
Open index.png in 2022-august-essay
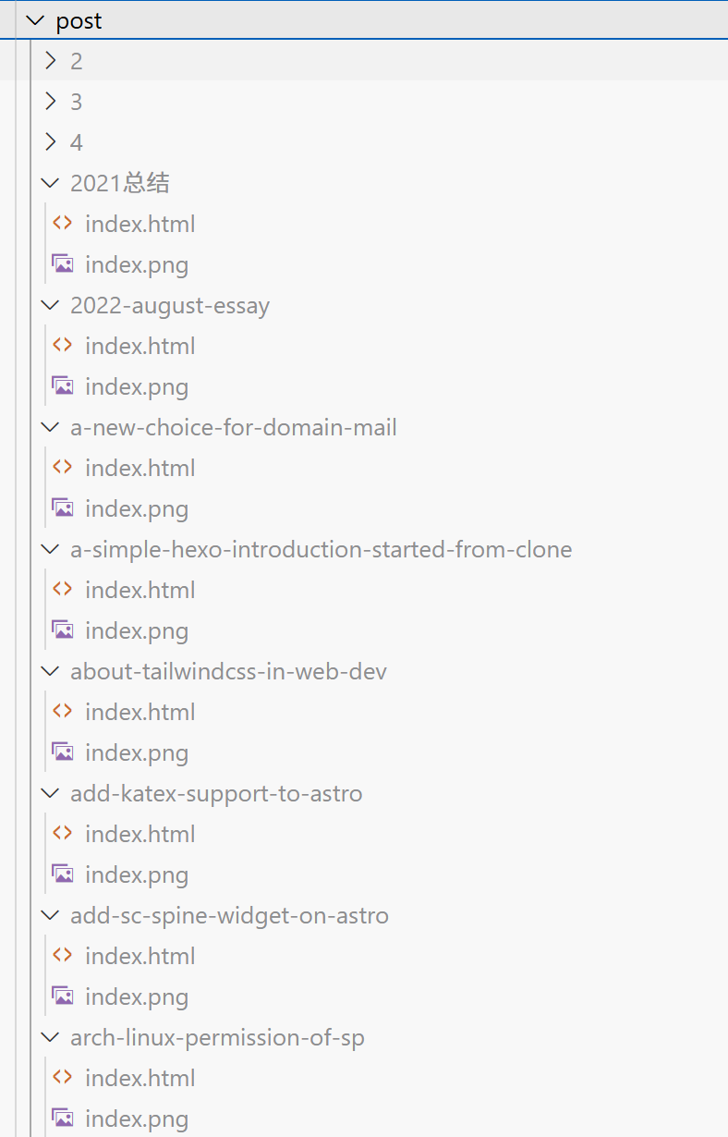pyautogui.click(x=137, y=386)
